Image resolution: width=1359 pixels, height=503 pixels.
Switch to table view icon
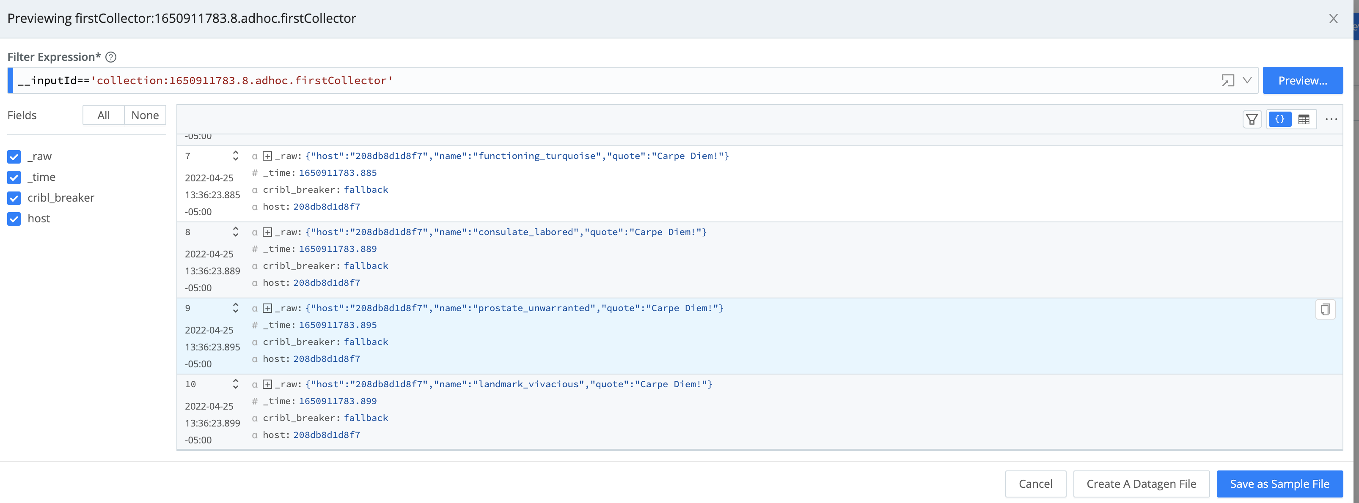1304,120
